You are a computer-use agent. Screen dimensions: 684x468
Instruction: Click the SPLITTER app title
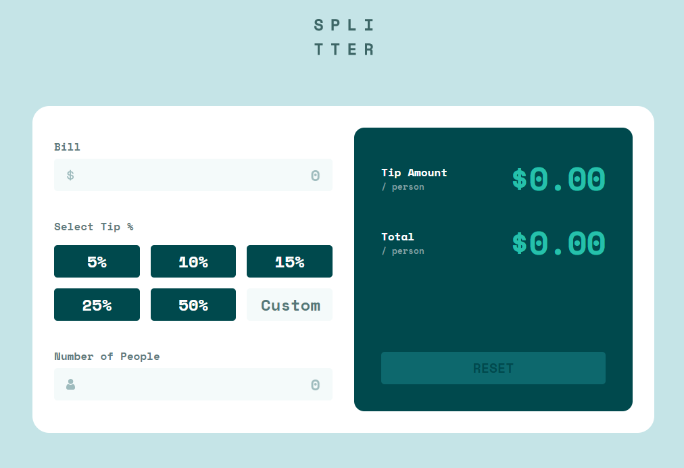coord(343,36)
